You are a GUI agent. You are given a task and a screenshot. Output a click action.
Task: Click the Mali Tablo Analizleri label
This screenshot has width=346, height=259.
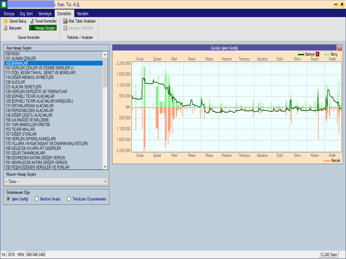click(82, 21)
